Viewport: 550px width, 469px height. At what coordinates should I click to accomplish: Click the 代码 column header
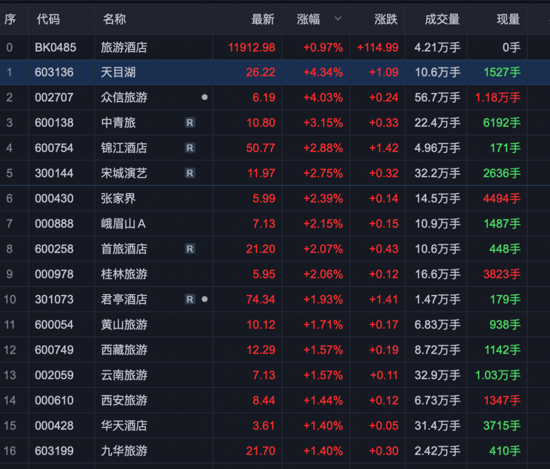tap(48, 19)
